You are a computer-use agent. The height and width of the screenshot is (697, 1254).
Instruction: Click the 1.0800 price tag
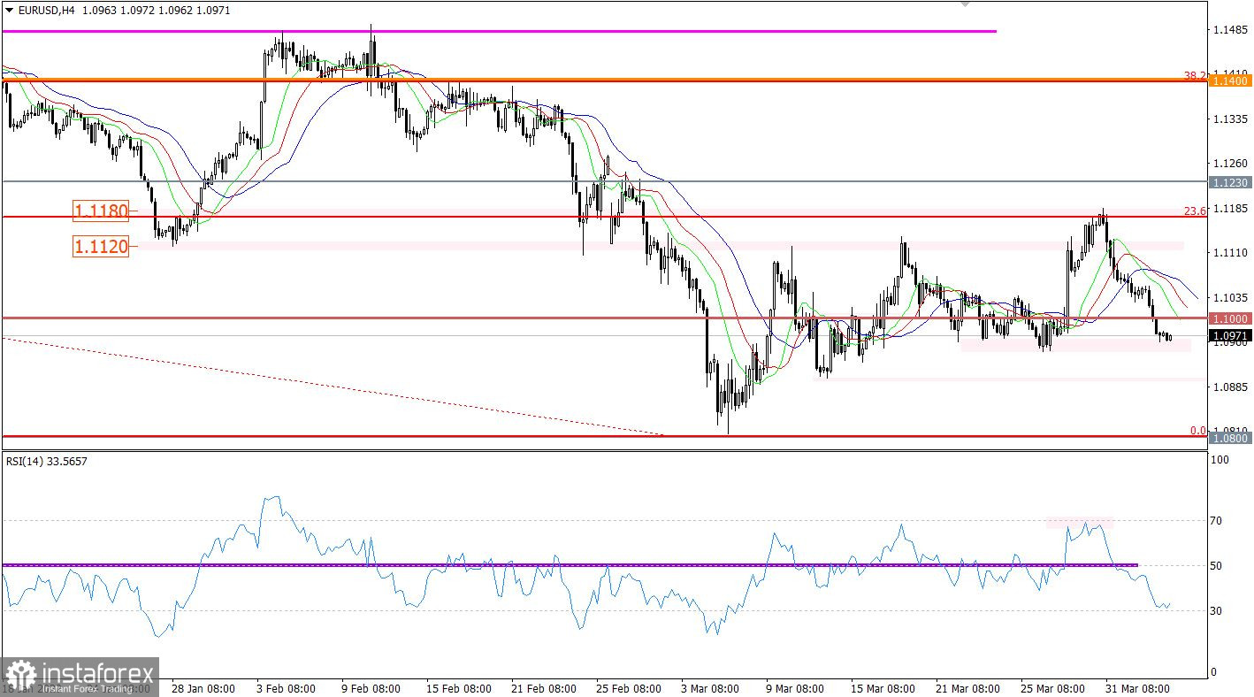click(x=1230, y=437)
